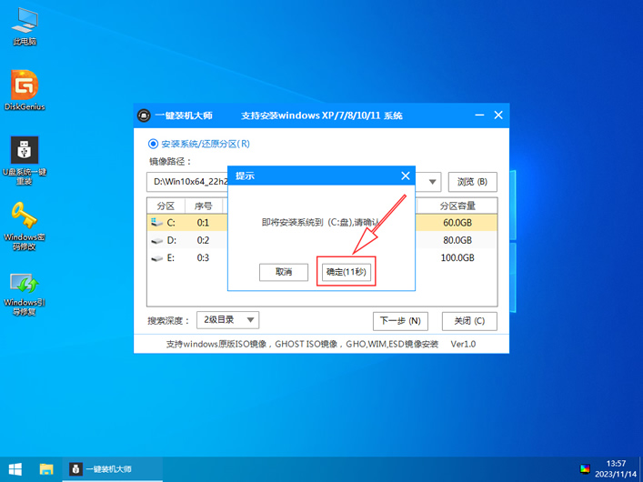
Task: Click the 下一步 (N) button
Action: (x=400, y=321)
